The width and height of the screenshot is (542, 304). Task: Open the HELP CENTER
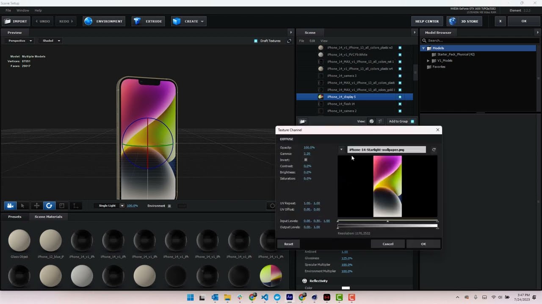pos(427,21)
